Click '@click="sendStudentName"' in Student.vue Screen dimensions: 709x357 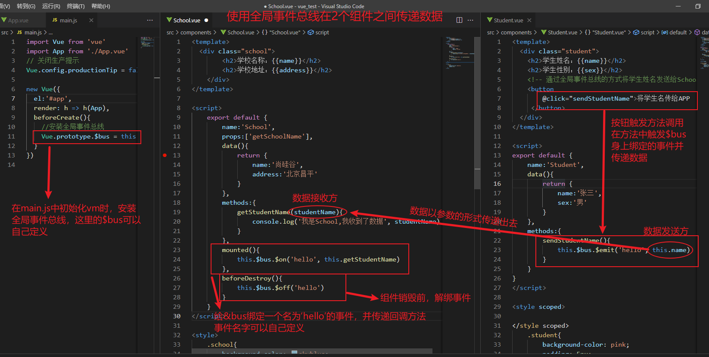(x=588, y=98)
